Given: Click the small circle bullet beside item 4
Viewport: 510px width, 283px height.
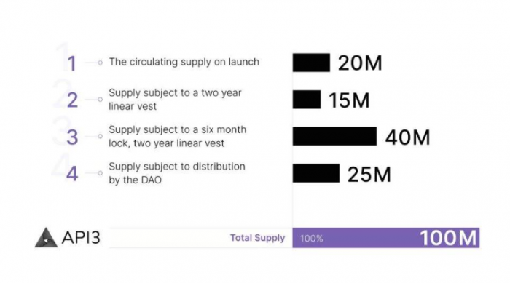Looking at the screenshot, I should tap(101, 173).
